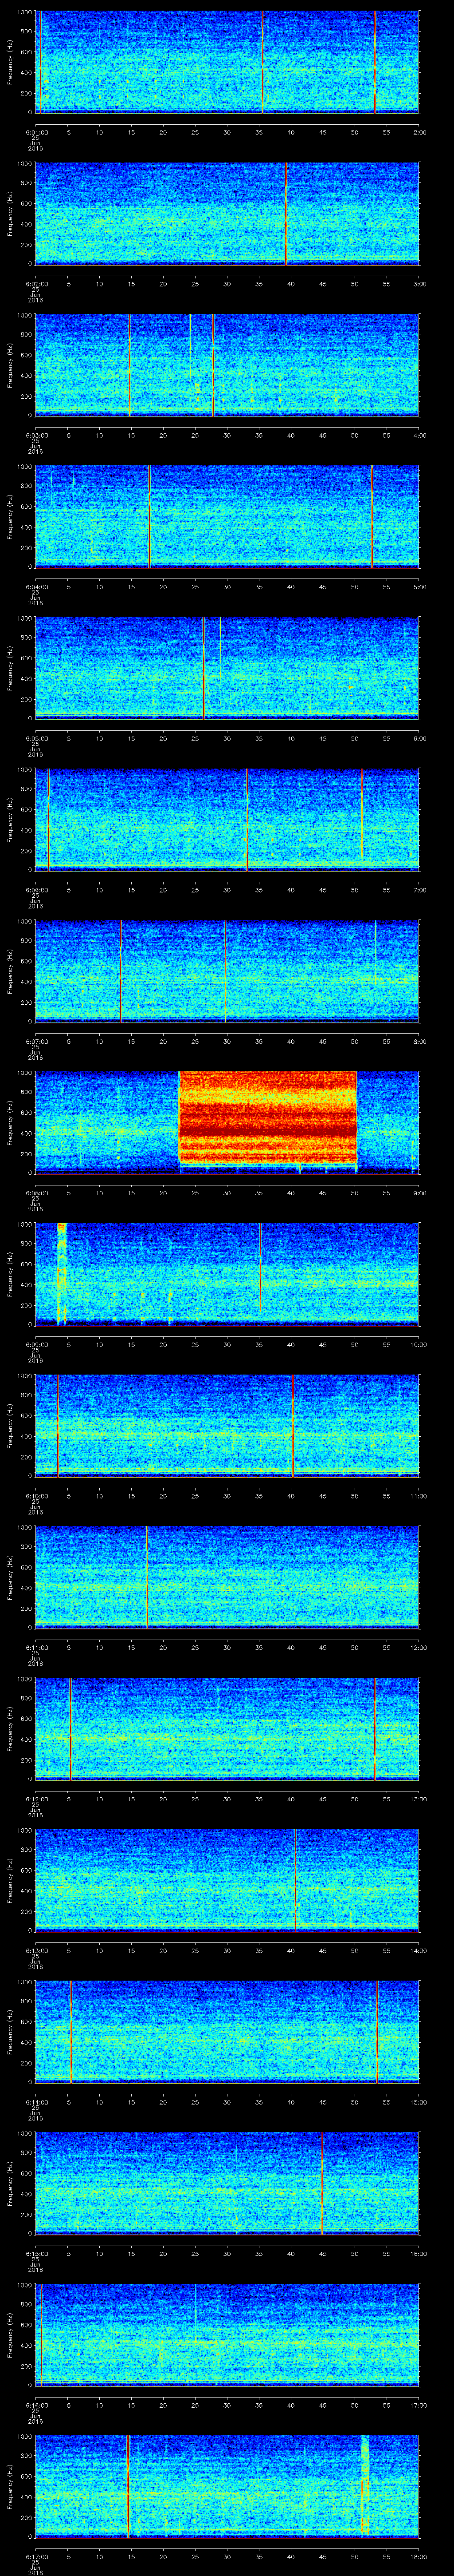Select the 6:03:00 start time label
Viewport: 454px width, 2576px height.
36,435
